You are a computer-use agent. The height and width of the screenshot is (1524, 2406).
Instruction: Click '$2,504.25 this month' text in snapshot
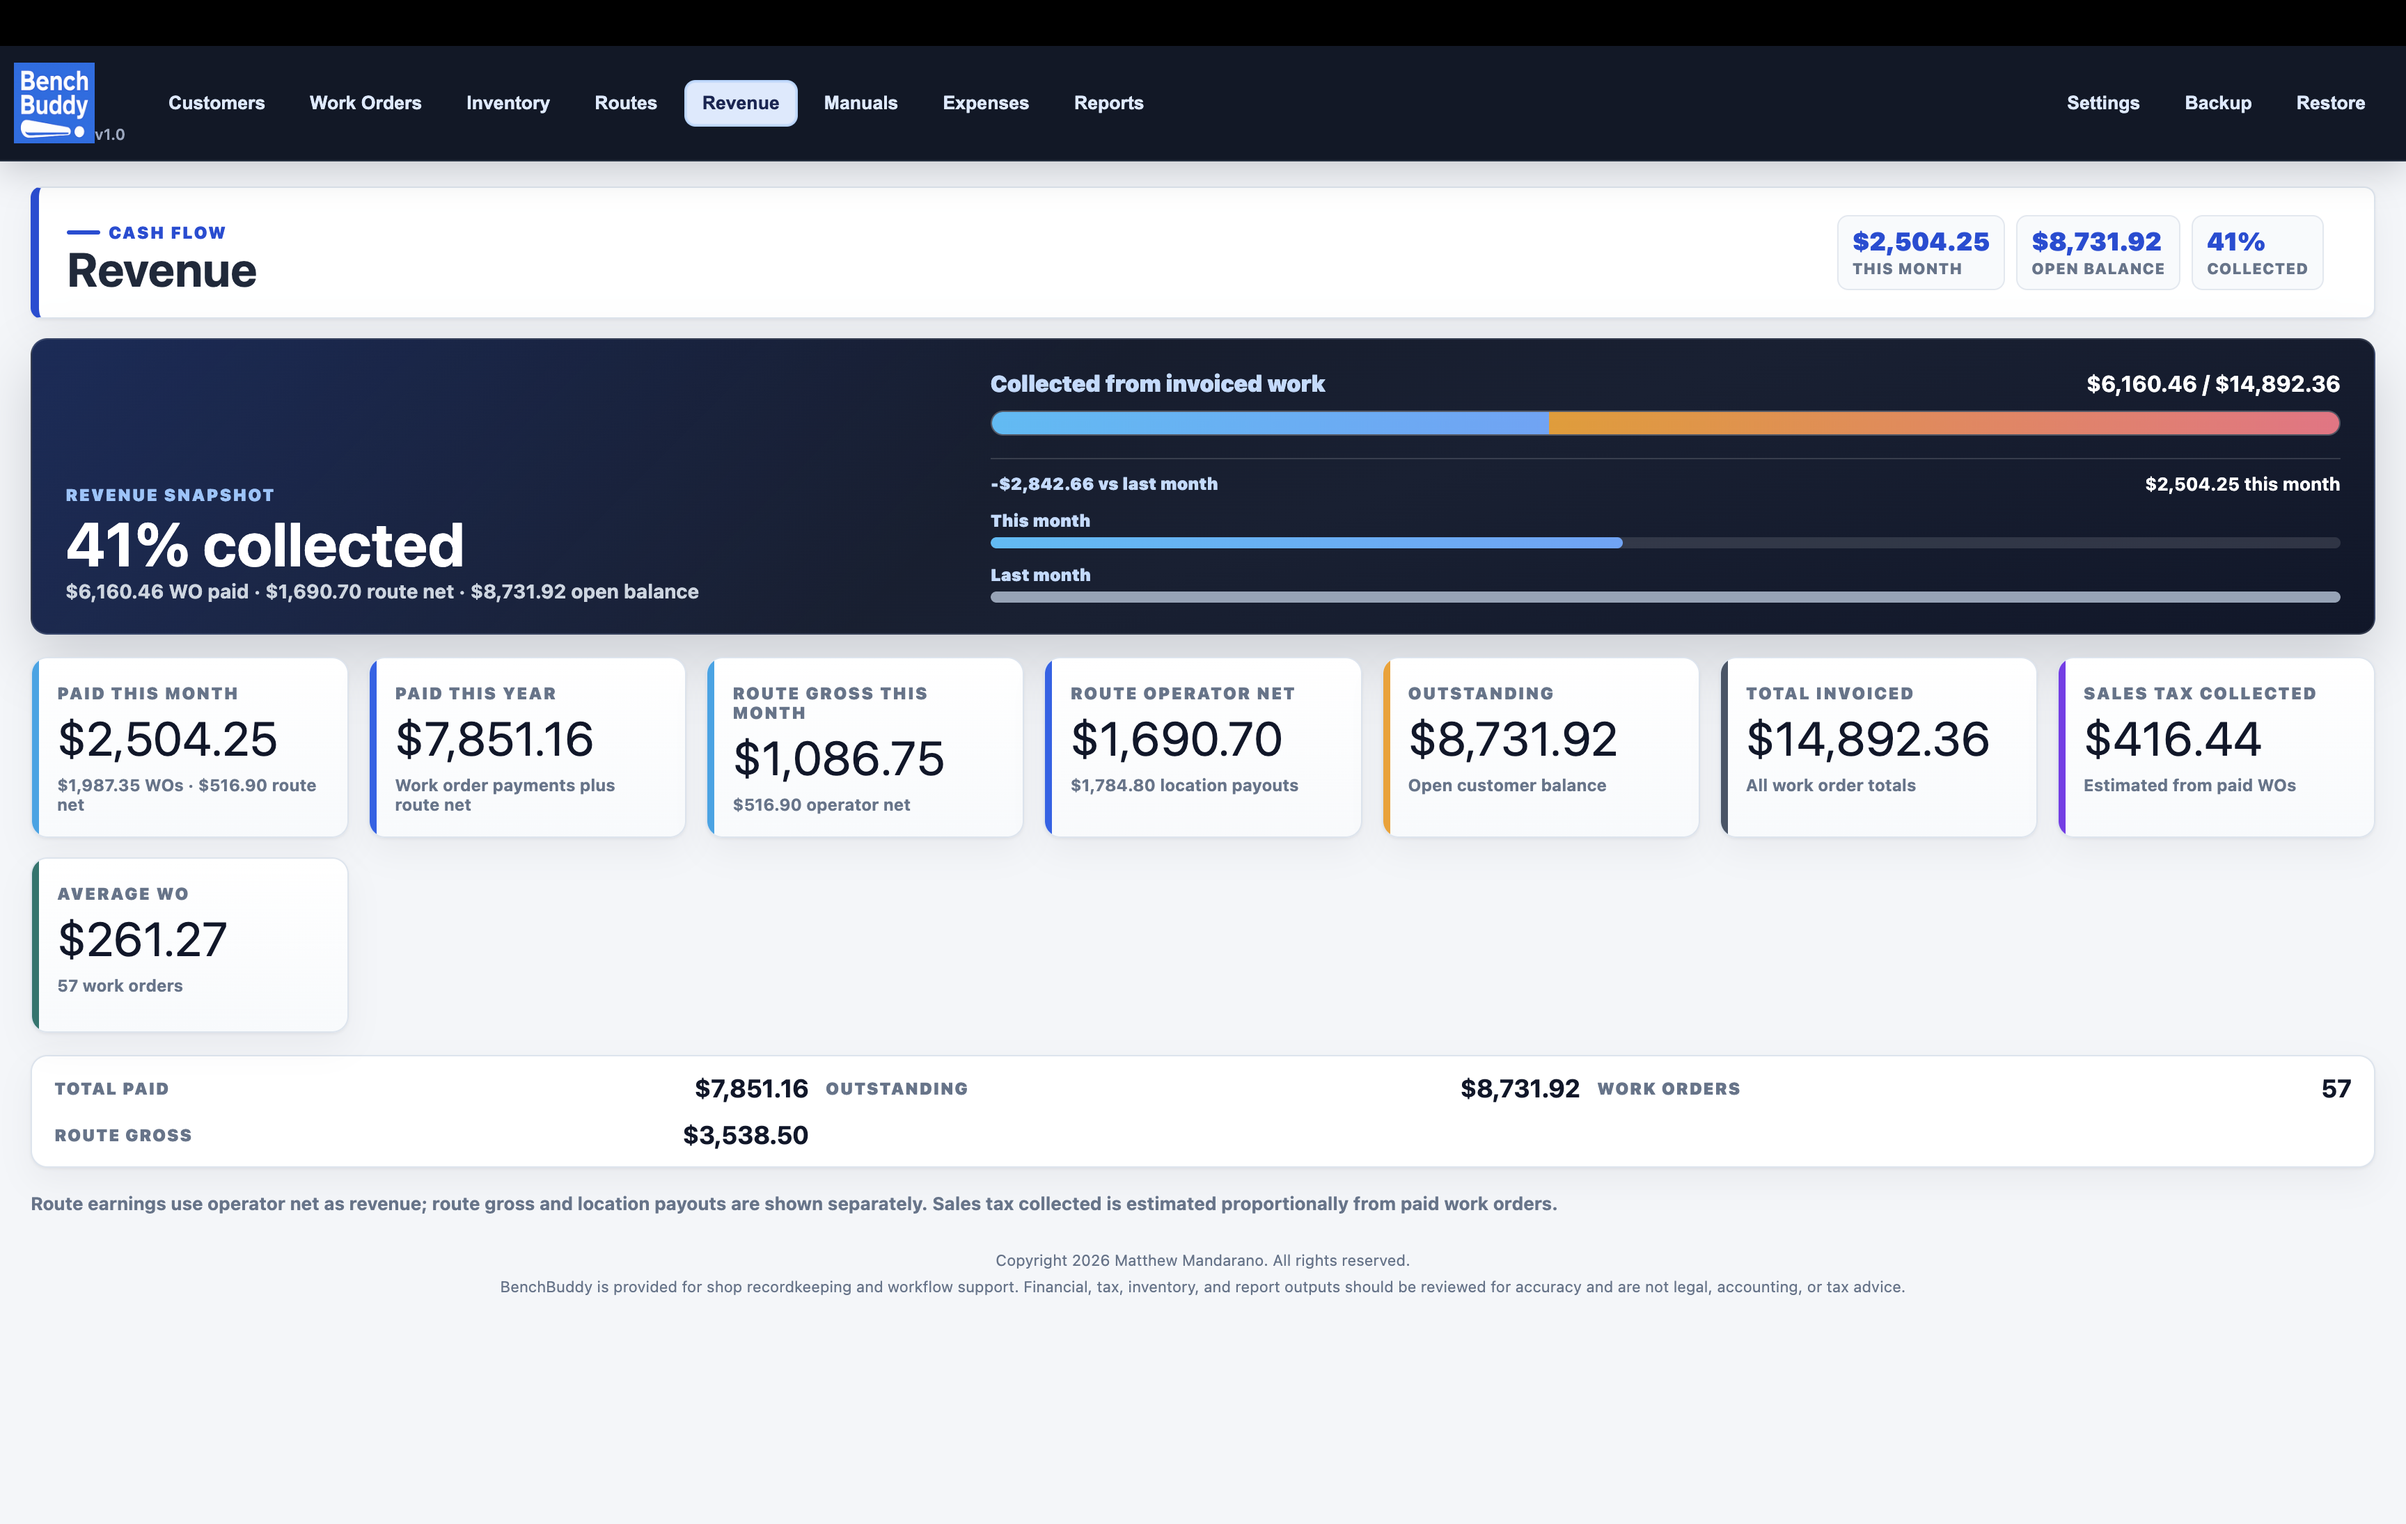[x=2242, y=484]
